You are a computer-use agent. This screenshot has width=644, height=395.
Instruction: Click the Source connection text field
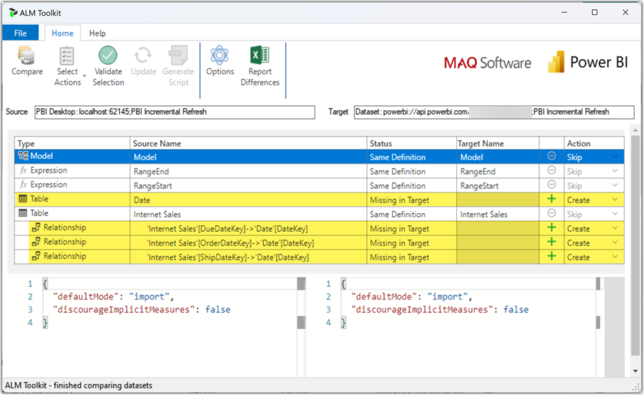coord(175,112)
